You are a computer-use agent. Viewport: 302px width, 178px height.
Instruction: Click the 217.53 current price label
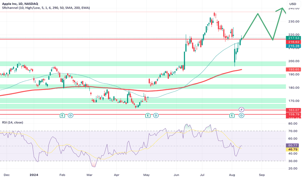[x=294, y=38]
